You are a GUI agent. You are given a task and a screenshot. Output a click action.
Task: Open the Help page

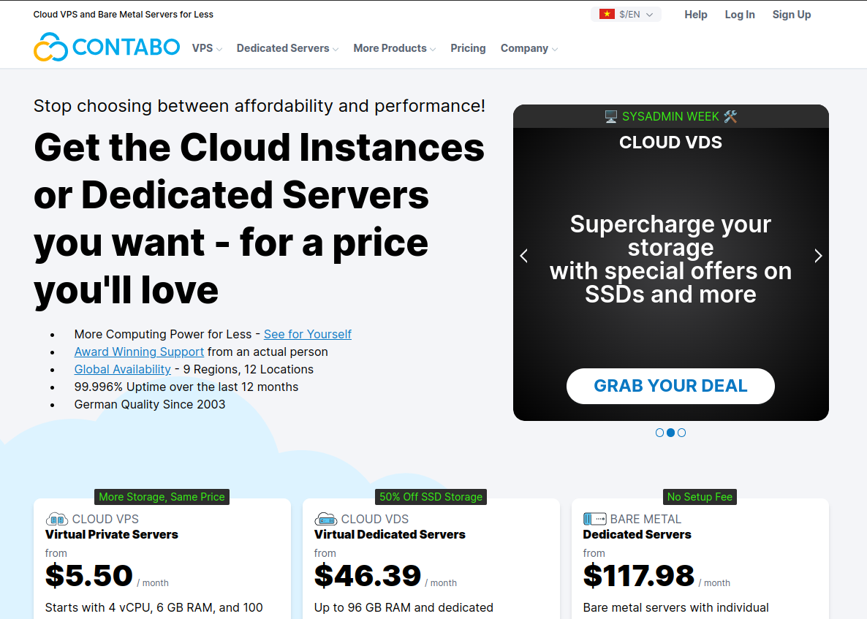(x=696, y=15)
